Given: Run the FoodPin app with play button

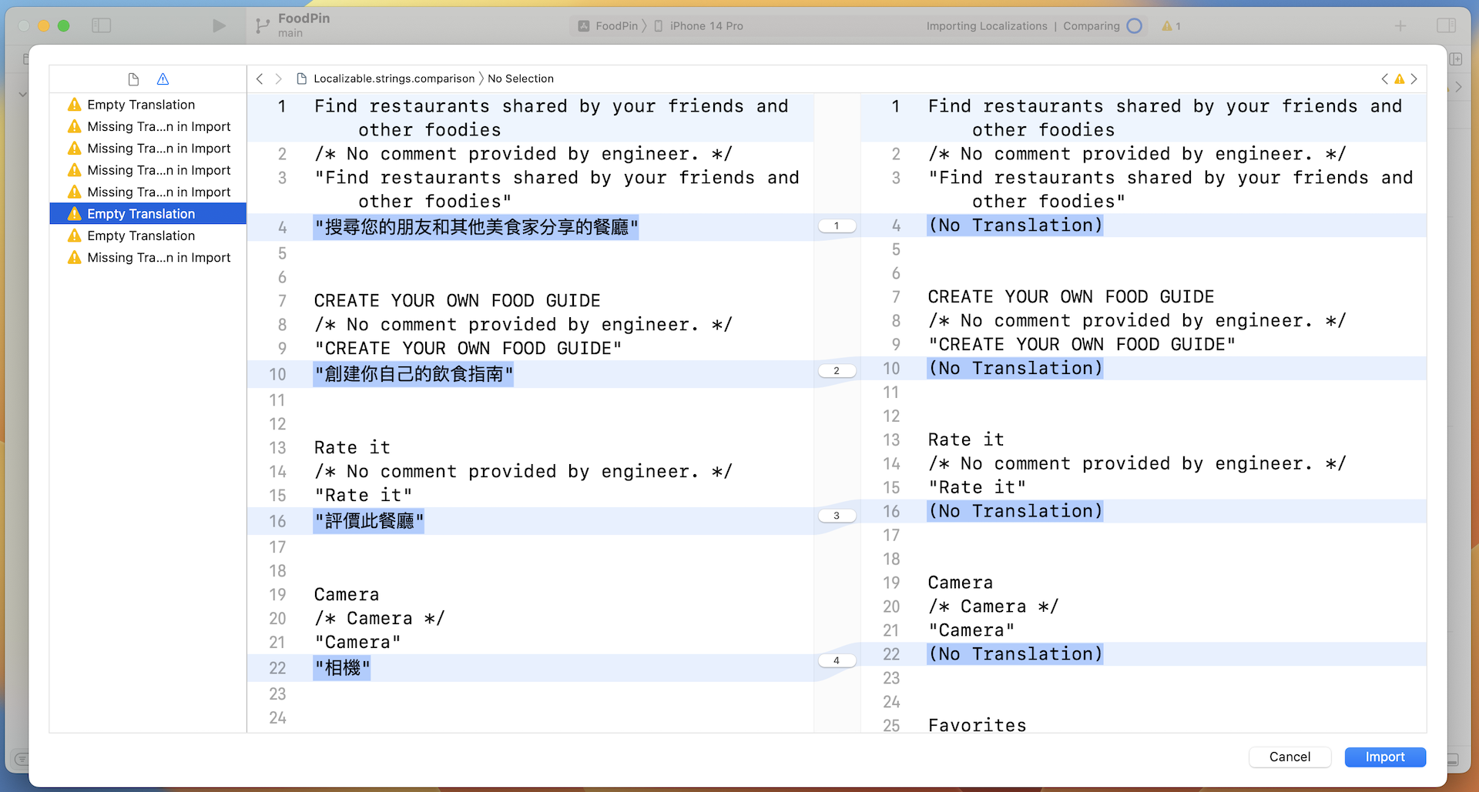Looking at the screenshot, I should [219, 25].
